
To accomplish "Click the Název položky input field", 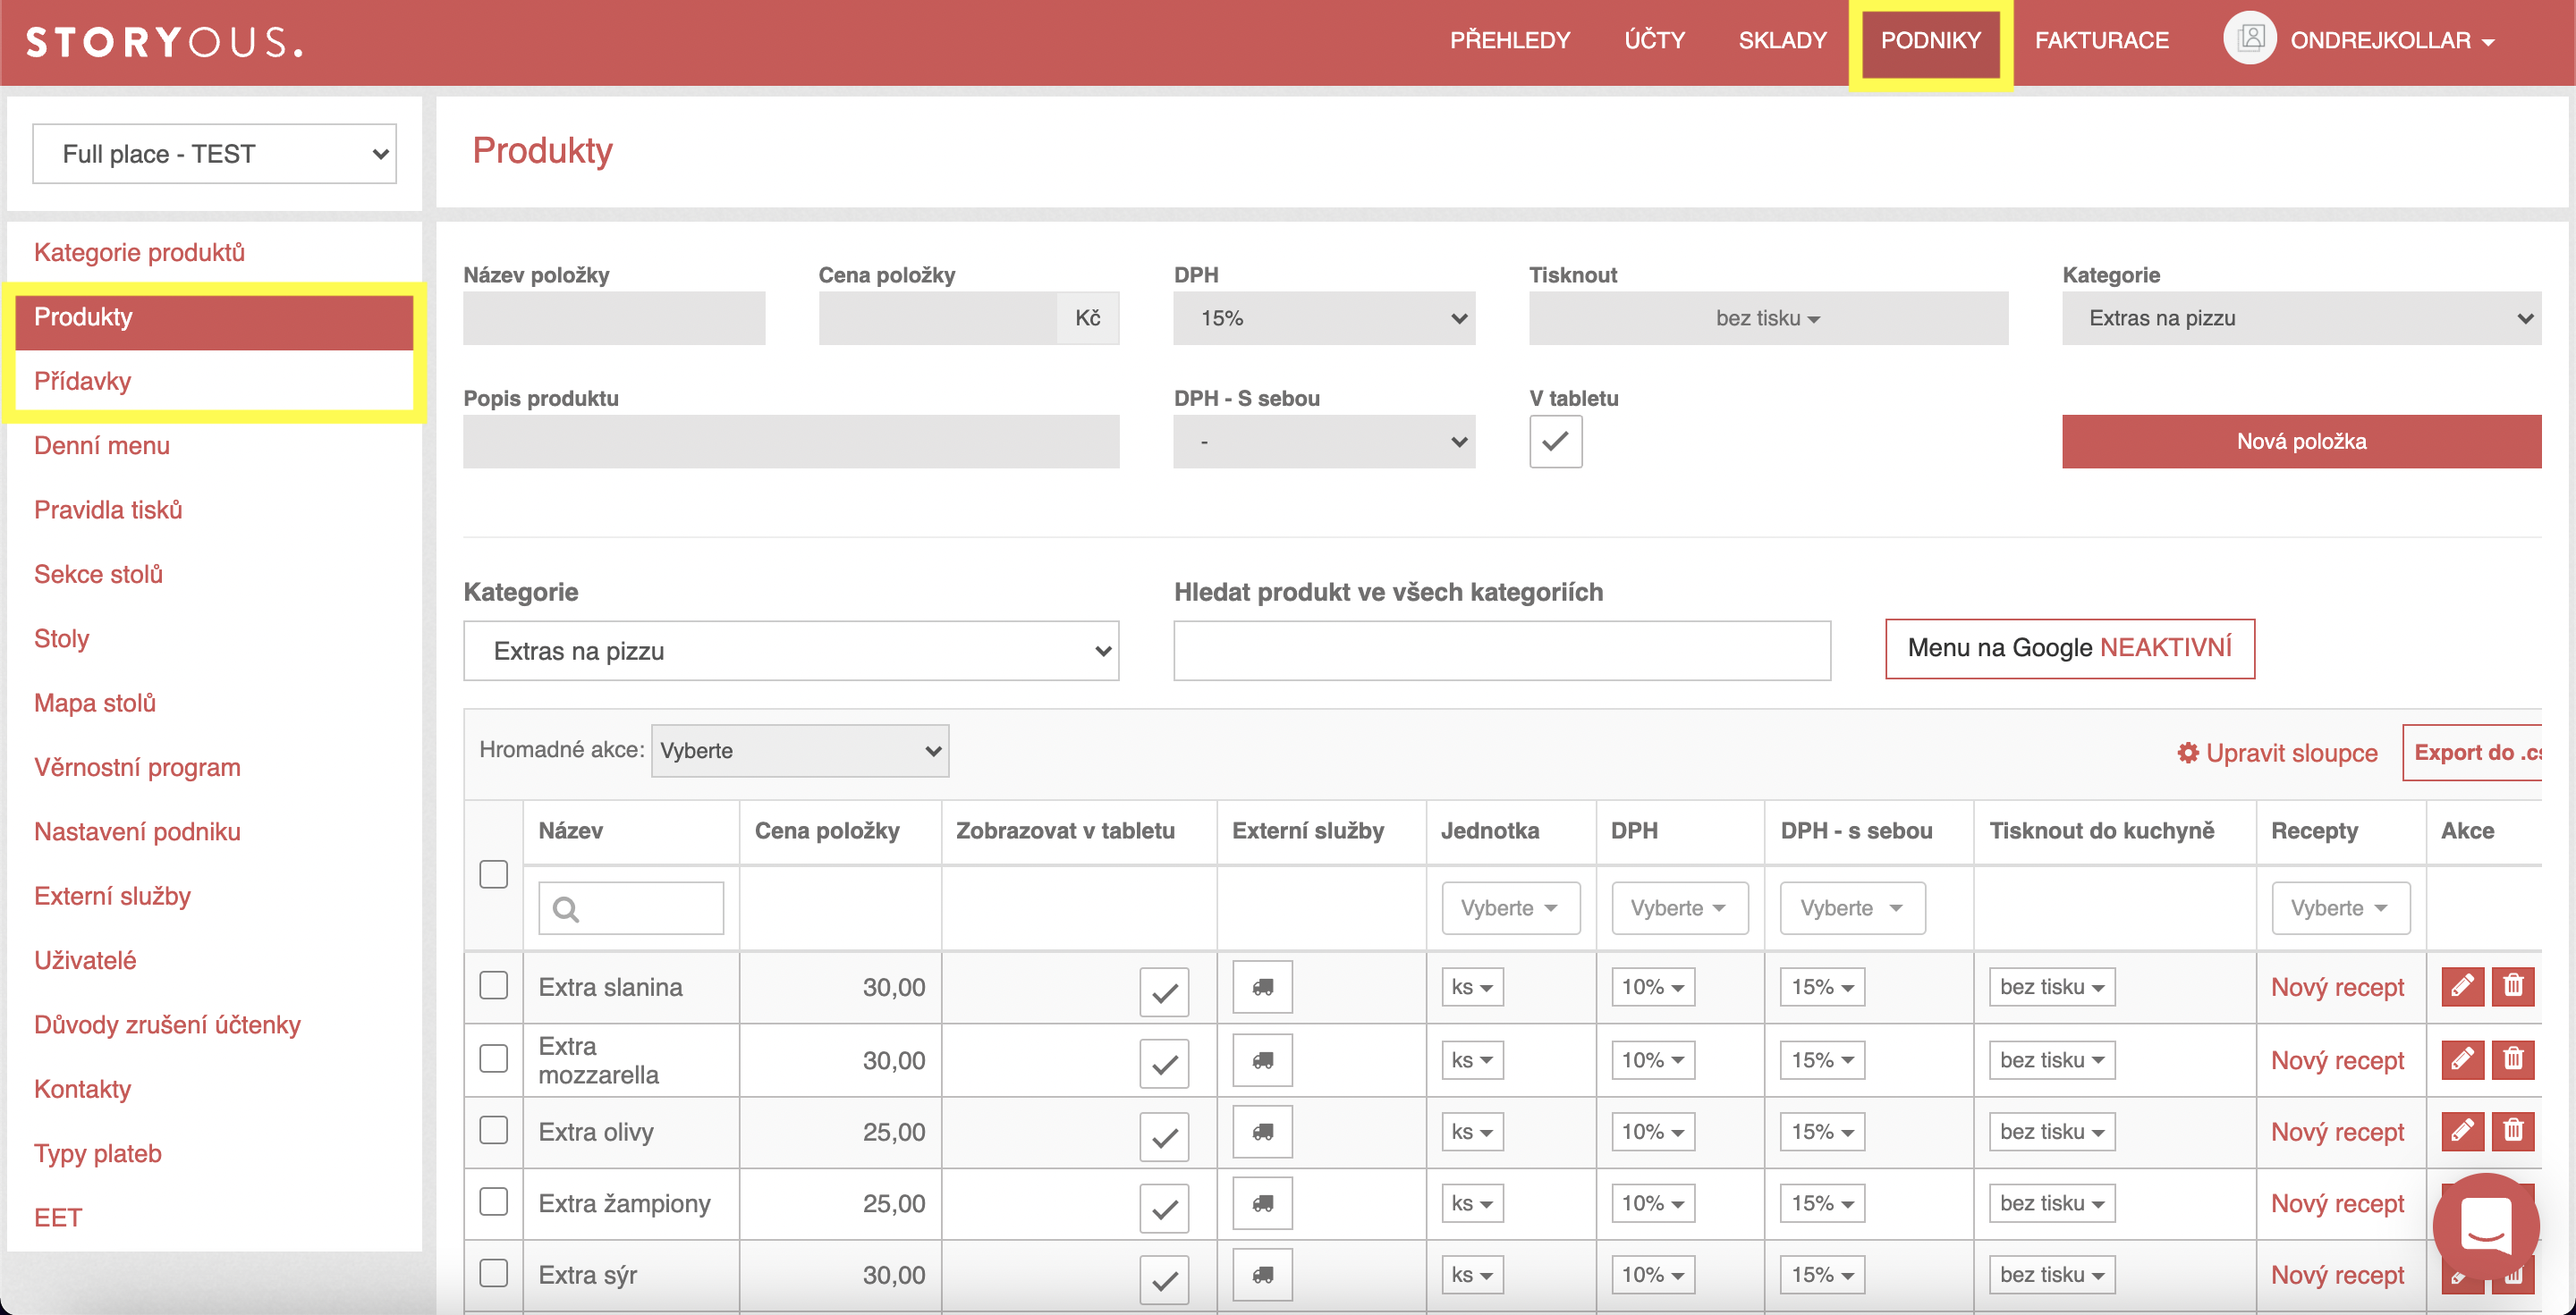I will [x=614, y=317].
